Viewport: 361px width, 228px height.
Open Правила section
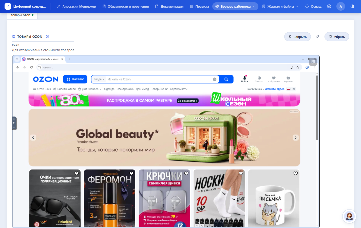[x=199, y=6]
